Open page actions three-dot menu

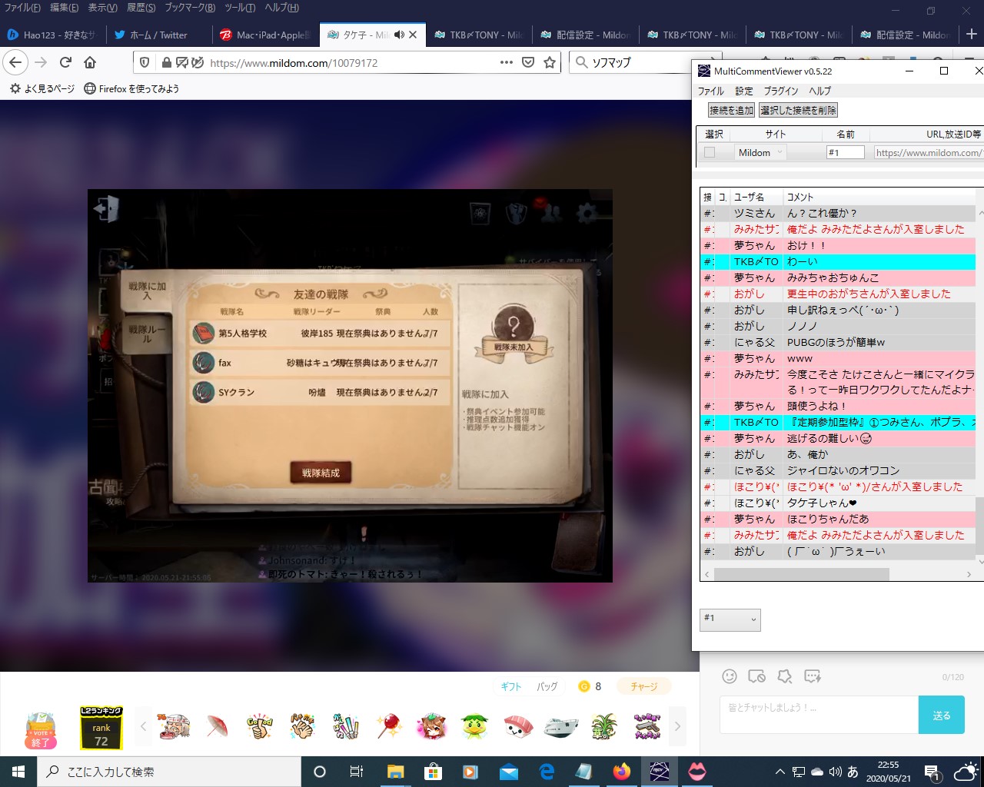coord(506,62)
